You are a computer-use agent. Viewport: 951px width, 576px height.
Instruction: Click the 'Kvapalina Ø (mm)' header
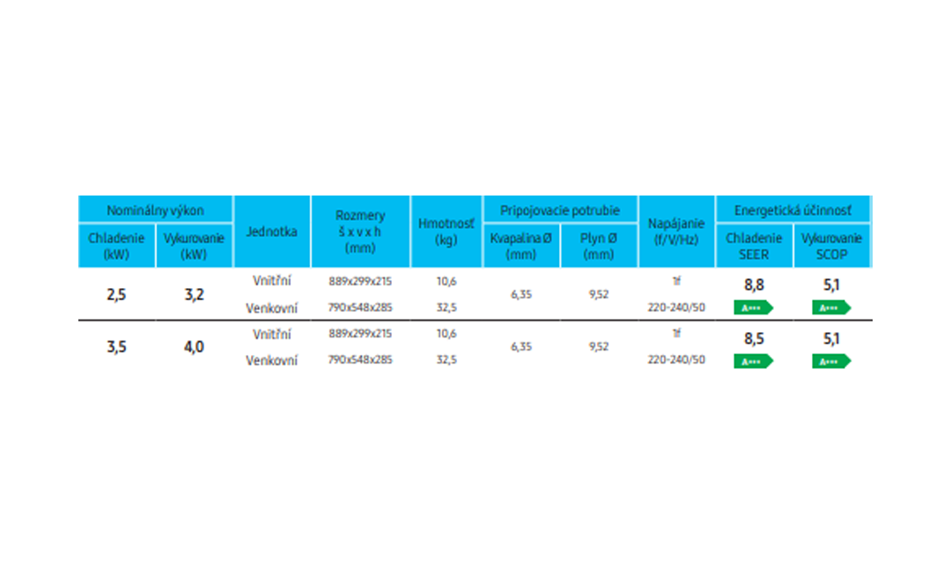click(521, 246)
